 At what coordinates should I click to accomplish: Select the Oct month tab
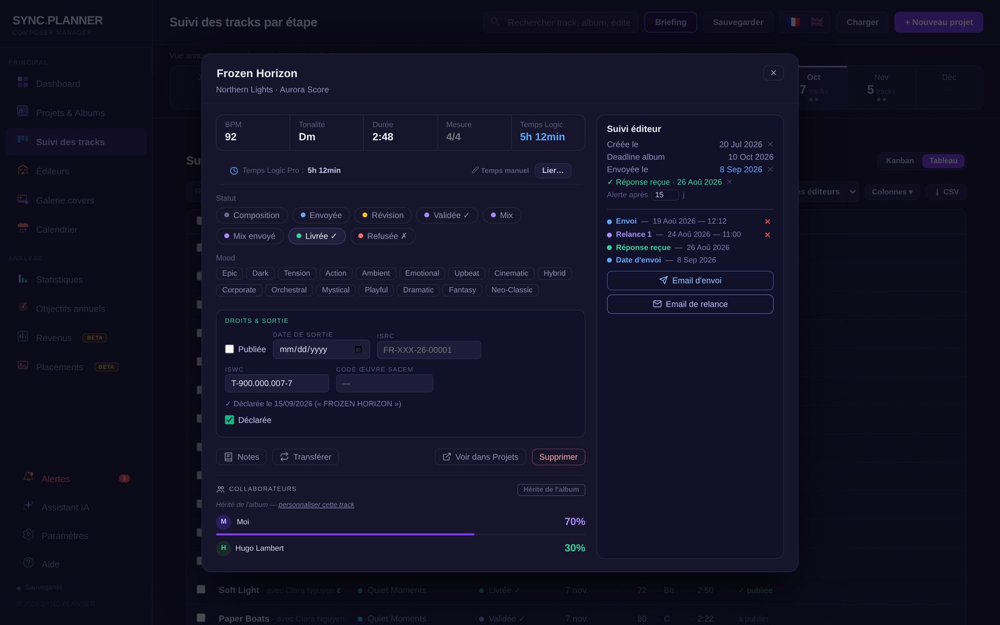[x=813, y=87]
